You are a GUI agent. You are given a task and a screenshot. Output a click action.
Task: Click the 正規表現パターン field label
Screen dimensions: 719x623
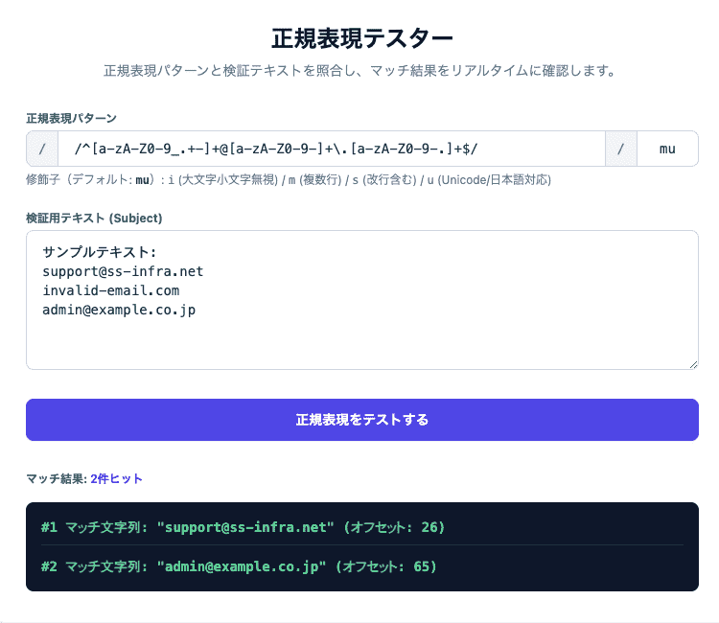(x=72, y=118)
